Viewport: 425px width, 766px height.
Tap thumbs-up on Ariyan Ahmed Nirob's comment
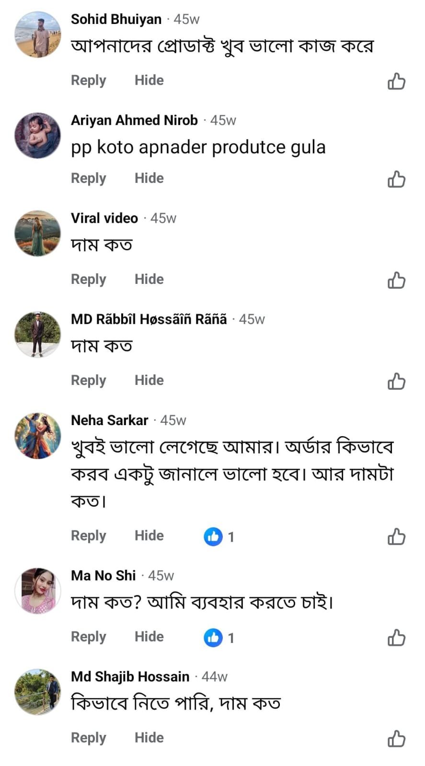396,179
